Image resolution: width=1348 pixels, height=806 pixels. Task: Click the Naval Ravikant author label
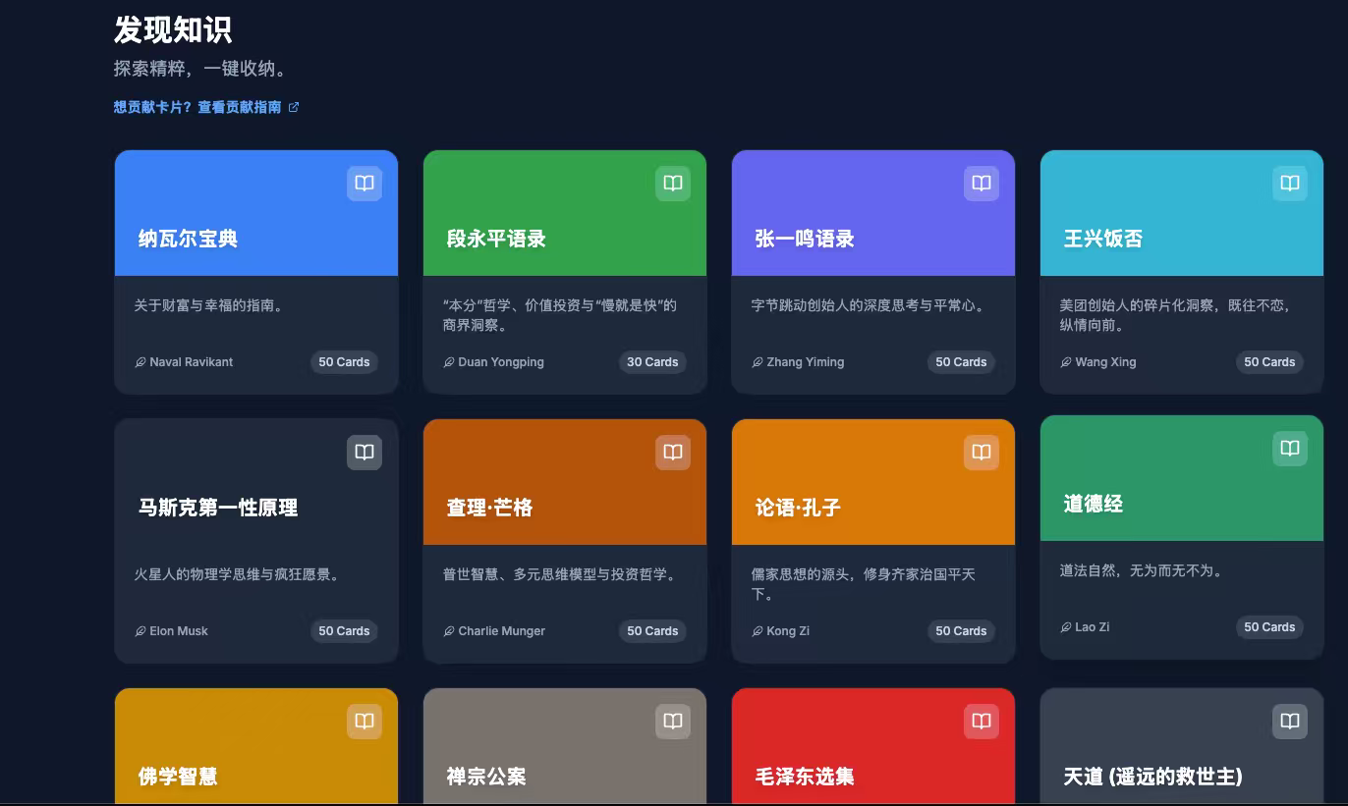(x=191, y=362)
